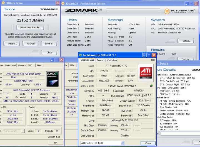Click Level 3 cache 6 MBytes value
Viewport: 200px width, 147px height.
50,122
